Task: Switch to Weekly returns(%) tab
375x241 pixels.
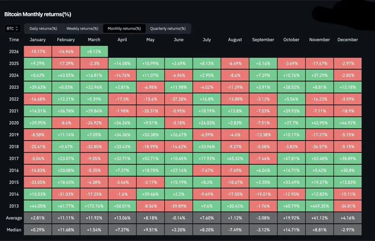Action: [x=82, y=29]
